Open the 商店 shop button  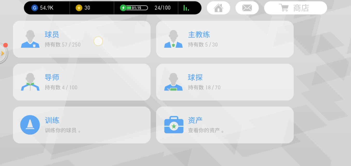click(295, 8)
